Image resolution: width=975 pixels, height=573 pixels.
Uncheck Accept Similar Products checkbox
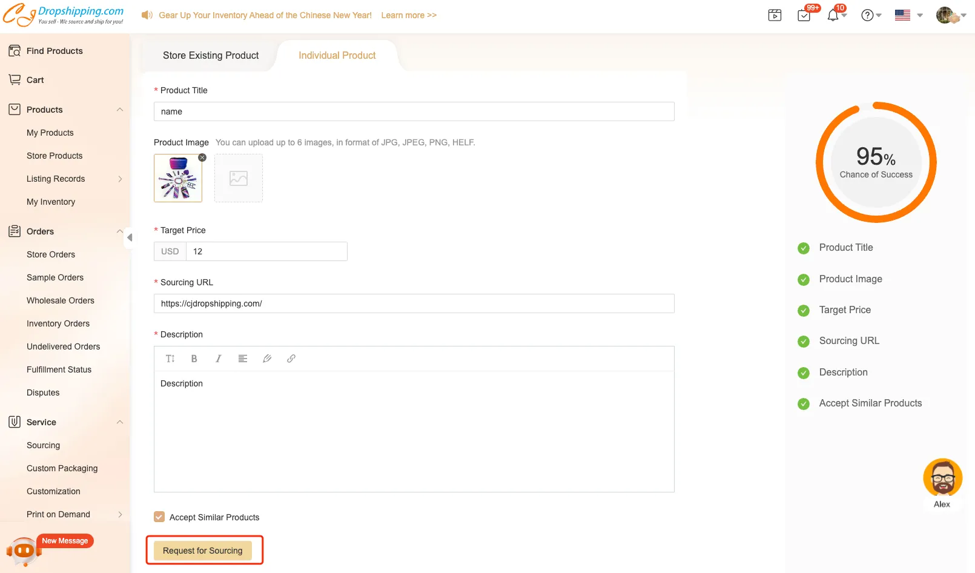tap(159, 517)
